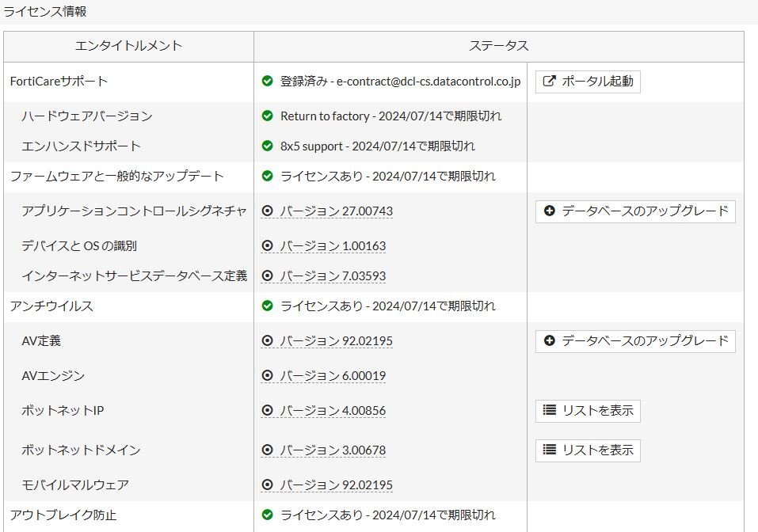Click green check icon in アウトブレイク防止 row
Screen dimensions: 758x532
point(268,515)
